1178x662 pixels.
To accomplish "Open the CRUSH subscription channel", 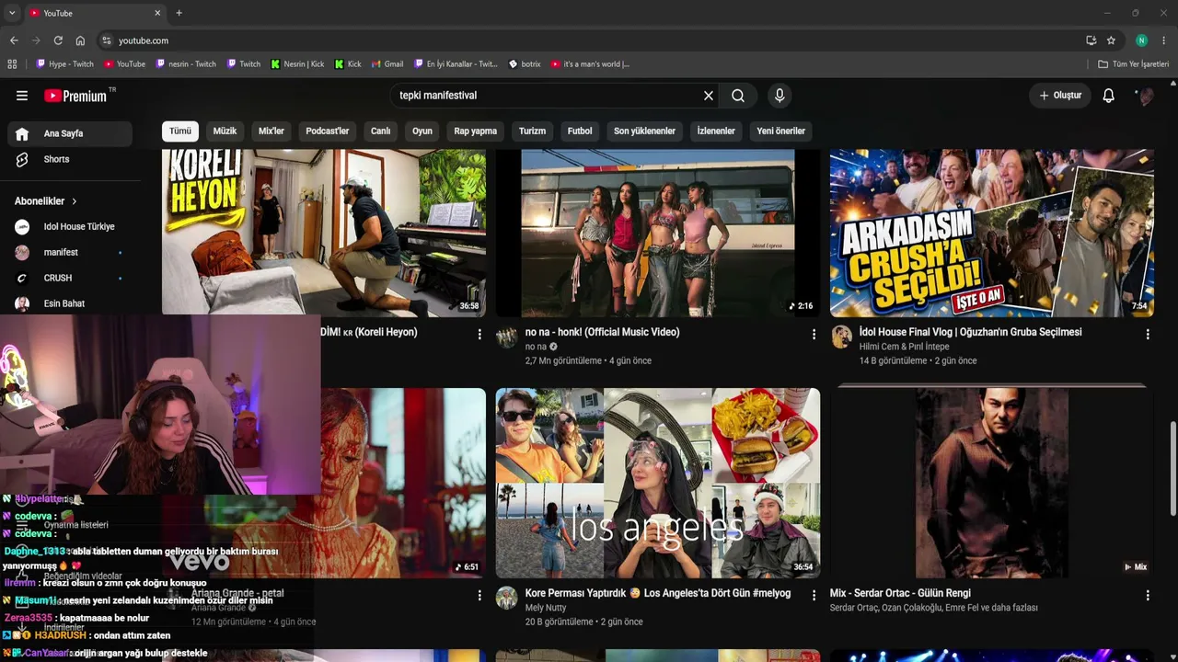I will tap(70, 278).
